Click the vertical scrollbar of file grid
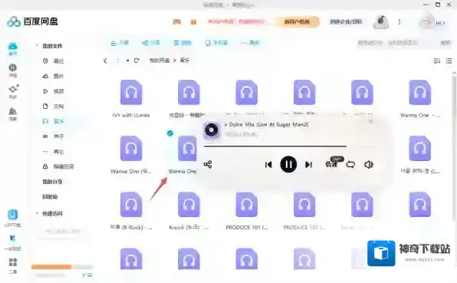This screenshot has height=283, width=457. tap(454, 147)
